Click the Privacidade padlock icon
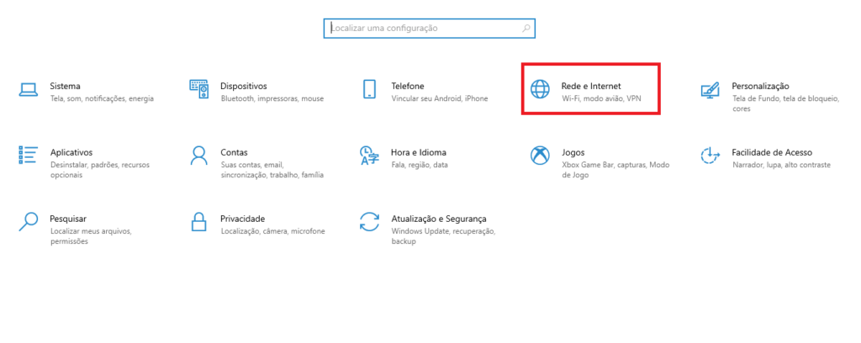 click(x=198, y=221)
